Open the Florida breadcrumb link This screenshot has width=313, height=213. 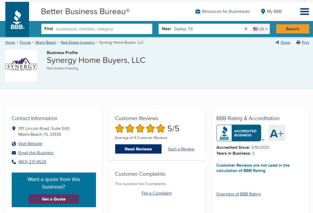click(25, 42)
